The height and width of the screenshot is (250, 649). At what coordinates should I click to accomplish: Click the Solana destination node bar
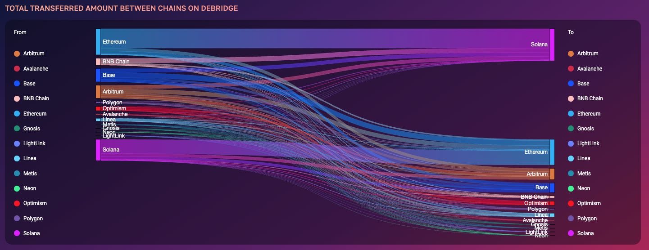pos(552,45)
